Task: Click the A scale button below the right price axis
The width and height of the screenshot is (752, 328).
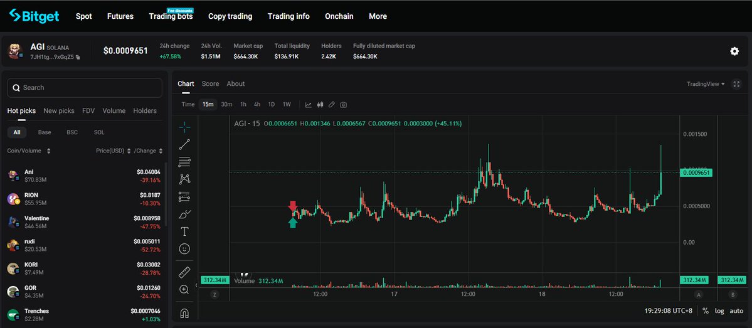Action: point(698,294)
